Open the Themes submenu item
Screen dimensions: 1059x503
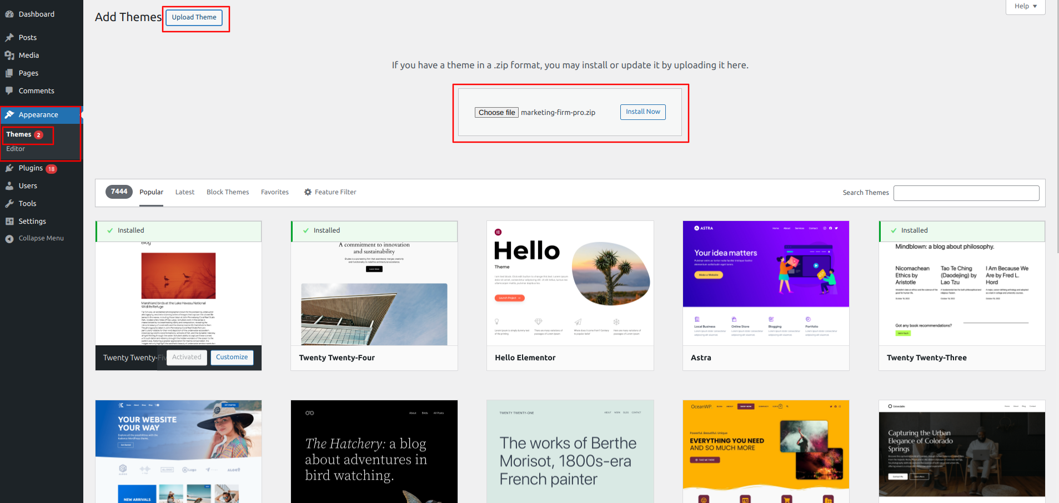coord(18,134)
